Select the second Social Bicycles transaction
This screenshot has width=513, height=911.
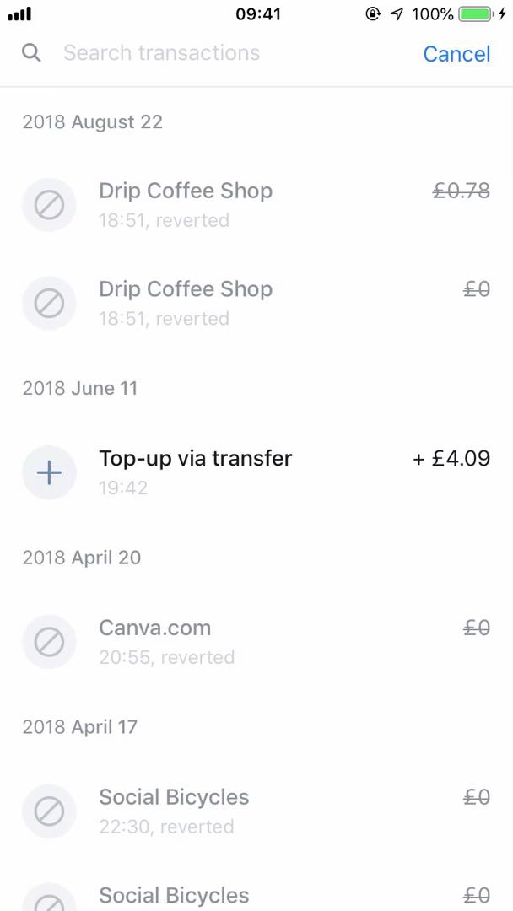point(174,895)
